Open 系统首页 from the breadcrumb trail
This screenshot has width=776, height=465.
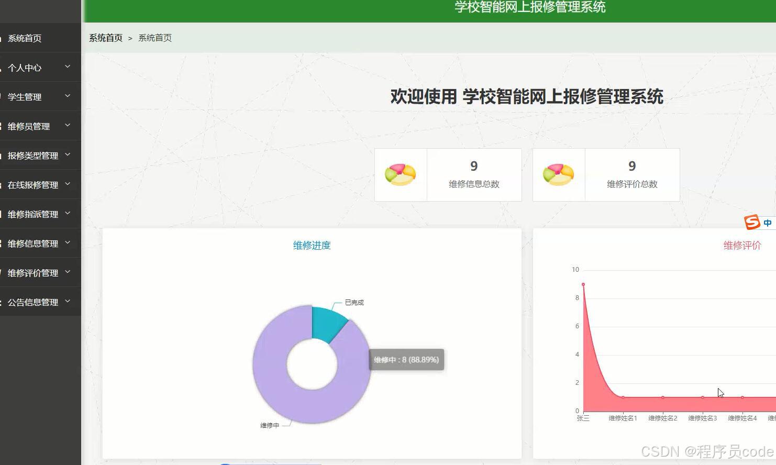105,38
